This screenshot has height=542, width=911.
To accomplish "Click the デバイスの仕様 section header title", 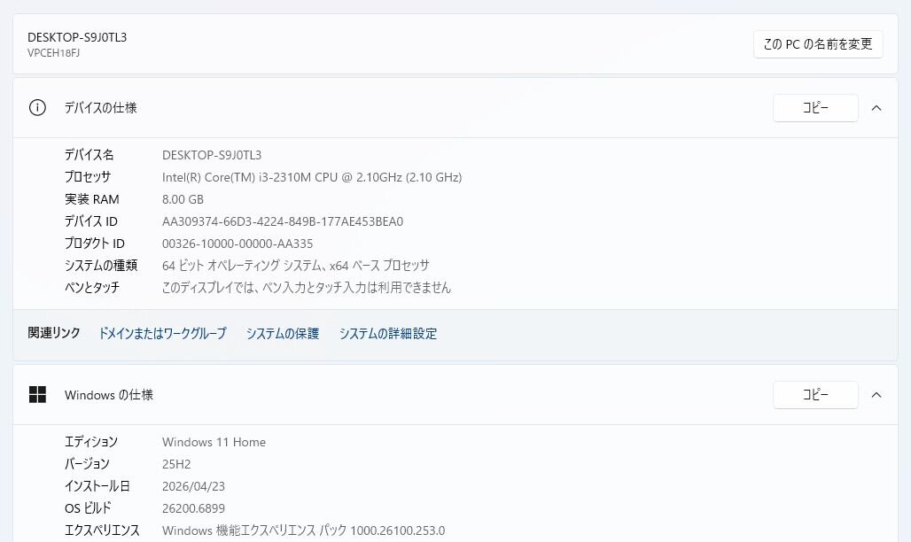I will point(100,108).
